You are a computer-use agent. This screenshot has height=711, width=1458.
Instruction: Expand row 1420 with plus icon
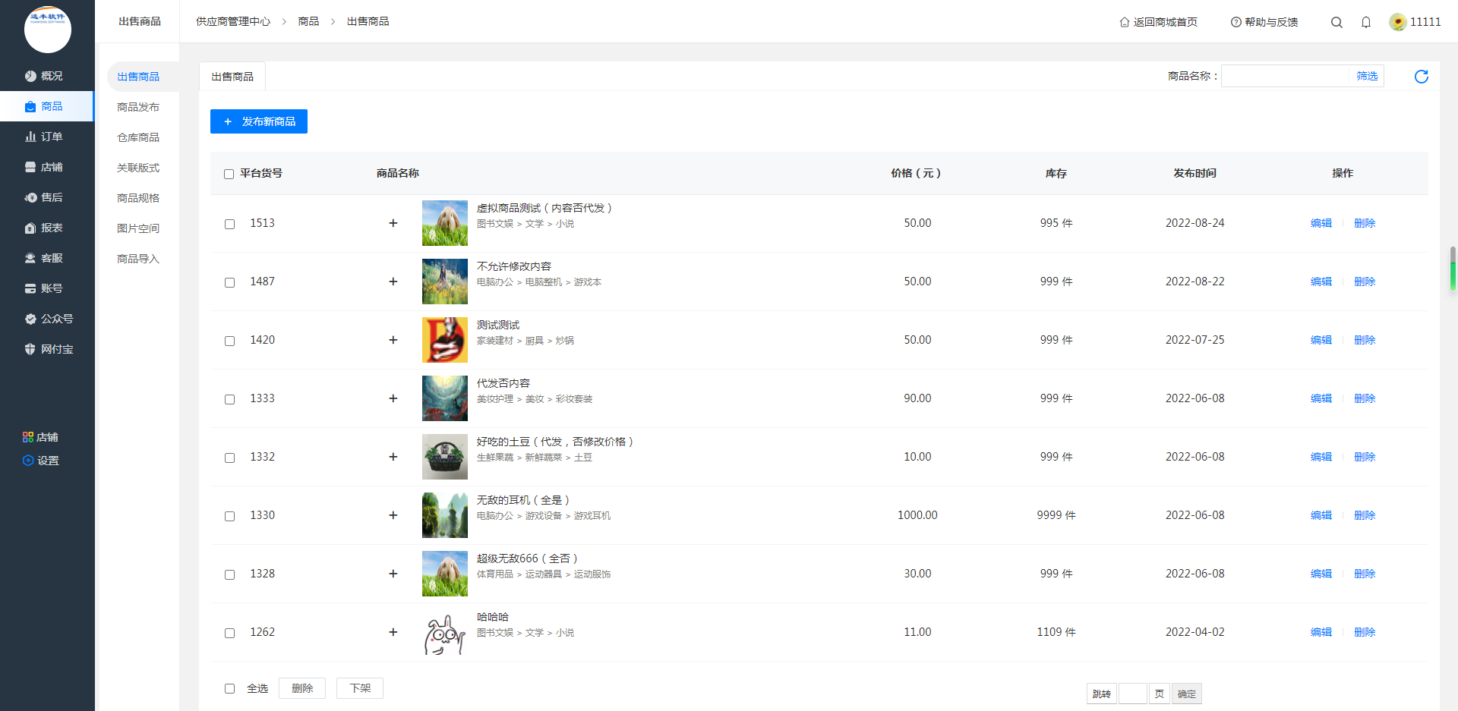pos(393,340)
